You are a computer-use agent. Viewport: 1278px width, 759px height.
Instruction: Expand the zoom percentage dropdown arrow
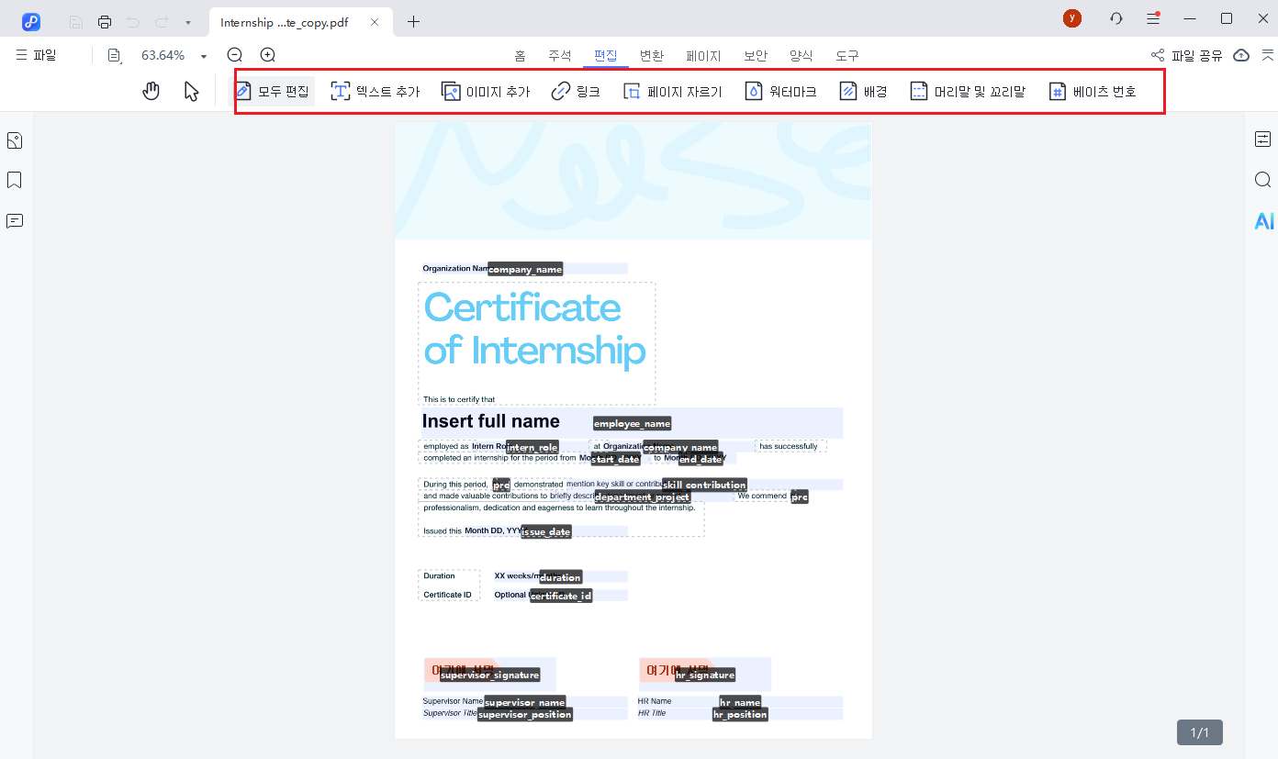pyautogui.click(x=203, y=56)
